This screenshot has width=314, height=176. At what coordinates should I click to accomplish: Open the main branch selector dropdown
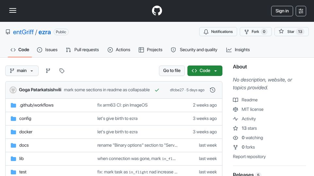(x=22, y=71)
